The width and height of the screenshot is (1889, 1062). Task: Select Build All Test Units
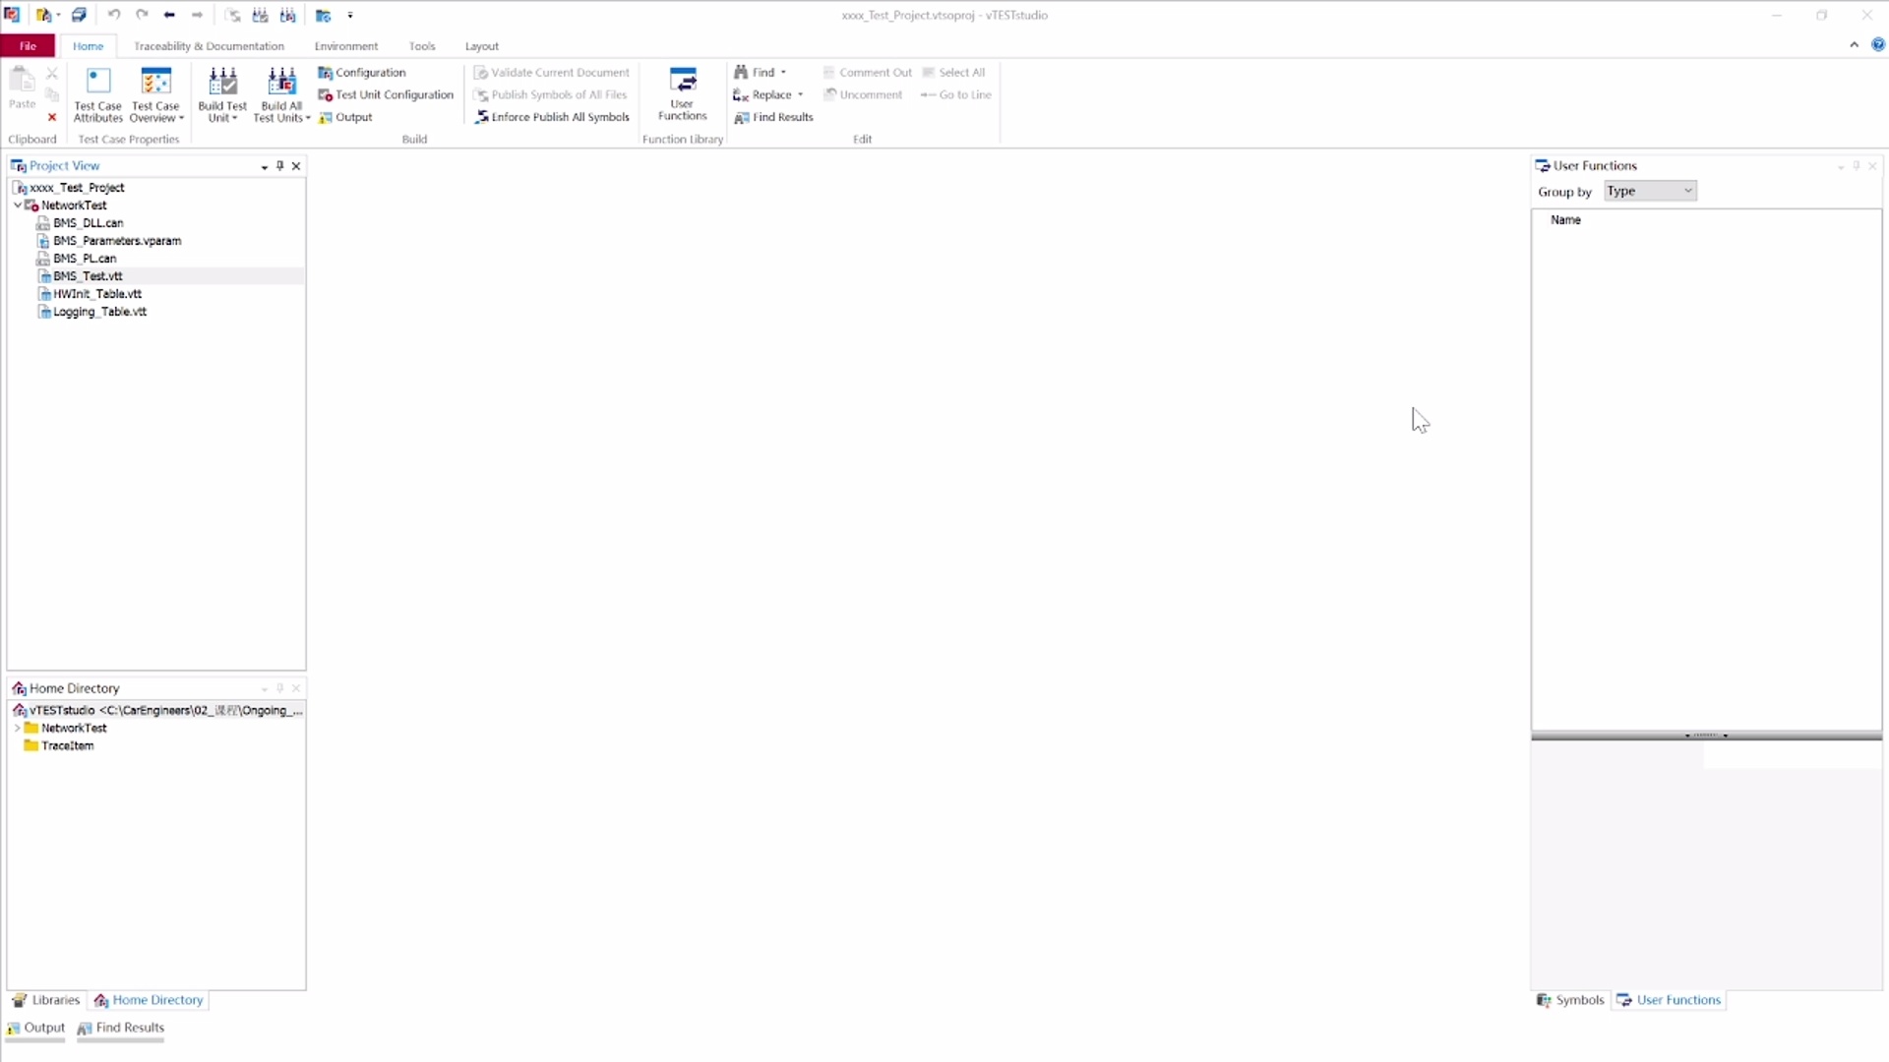tap(281, 93)
